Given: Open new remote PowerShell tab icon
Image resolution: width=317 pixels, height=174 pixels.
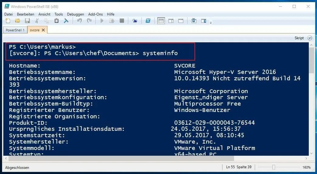Looking at the screenshot, I should (135, 21).
